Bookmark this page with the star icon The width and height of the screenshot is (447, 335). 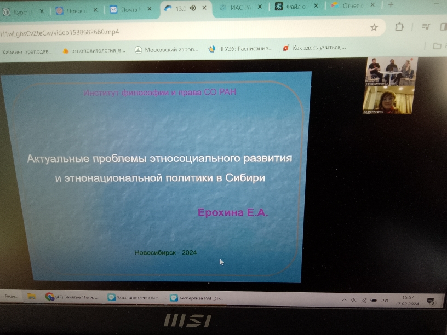click(x=374, y=27)
